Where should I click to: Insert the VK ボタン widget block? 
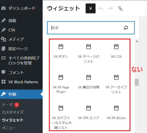click(x=61, y=52)
